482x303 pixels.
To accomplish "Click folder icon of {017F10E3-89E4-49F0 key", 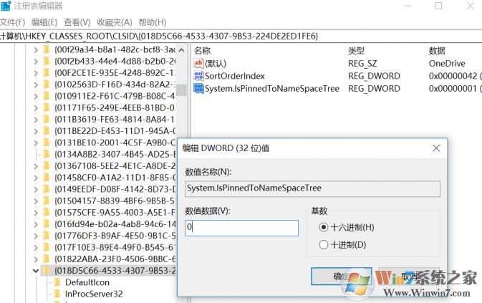I will pyautogui.click(x=47, y=247).
